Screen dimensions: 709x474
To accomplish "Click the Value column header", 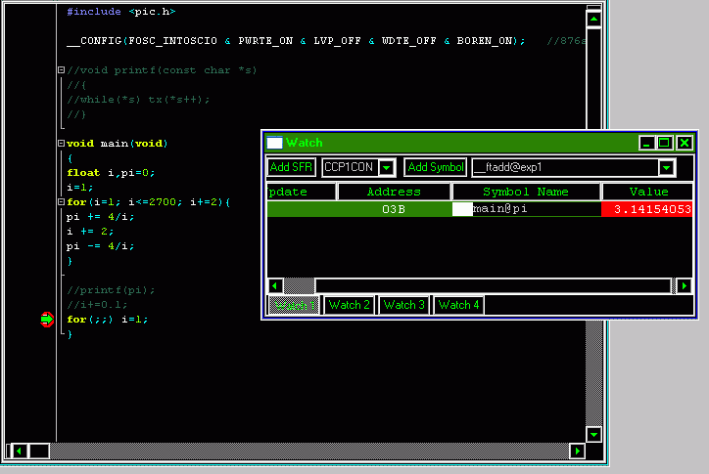I will (x=648, y=192).
